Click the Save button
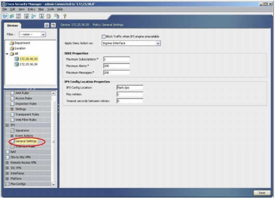 (262, 193)
